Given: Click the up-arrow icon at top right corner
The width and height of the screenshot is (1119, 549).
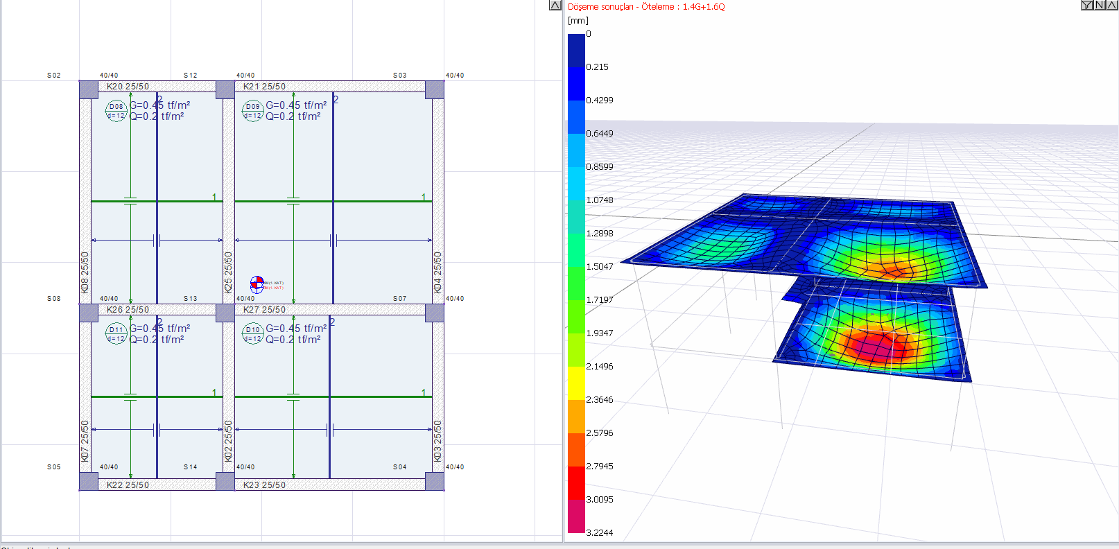Looking at the screenshot, I should (x=1111, y=5).
